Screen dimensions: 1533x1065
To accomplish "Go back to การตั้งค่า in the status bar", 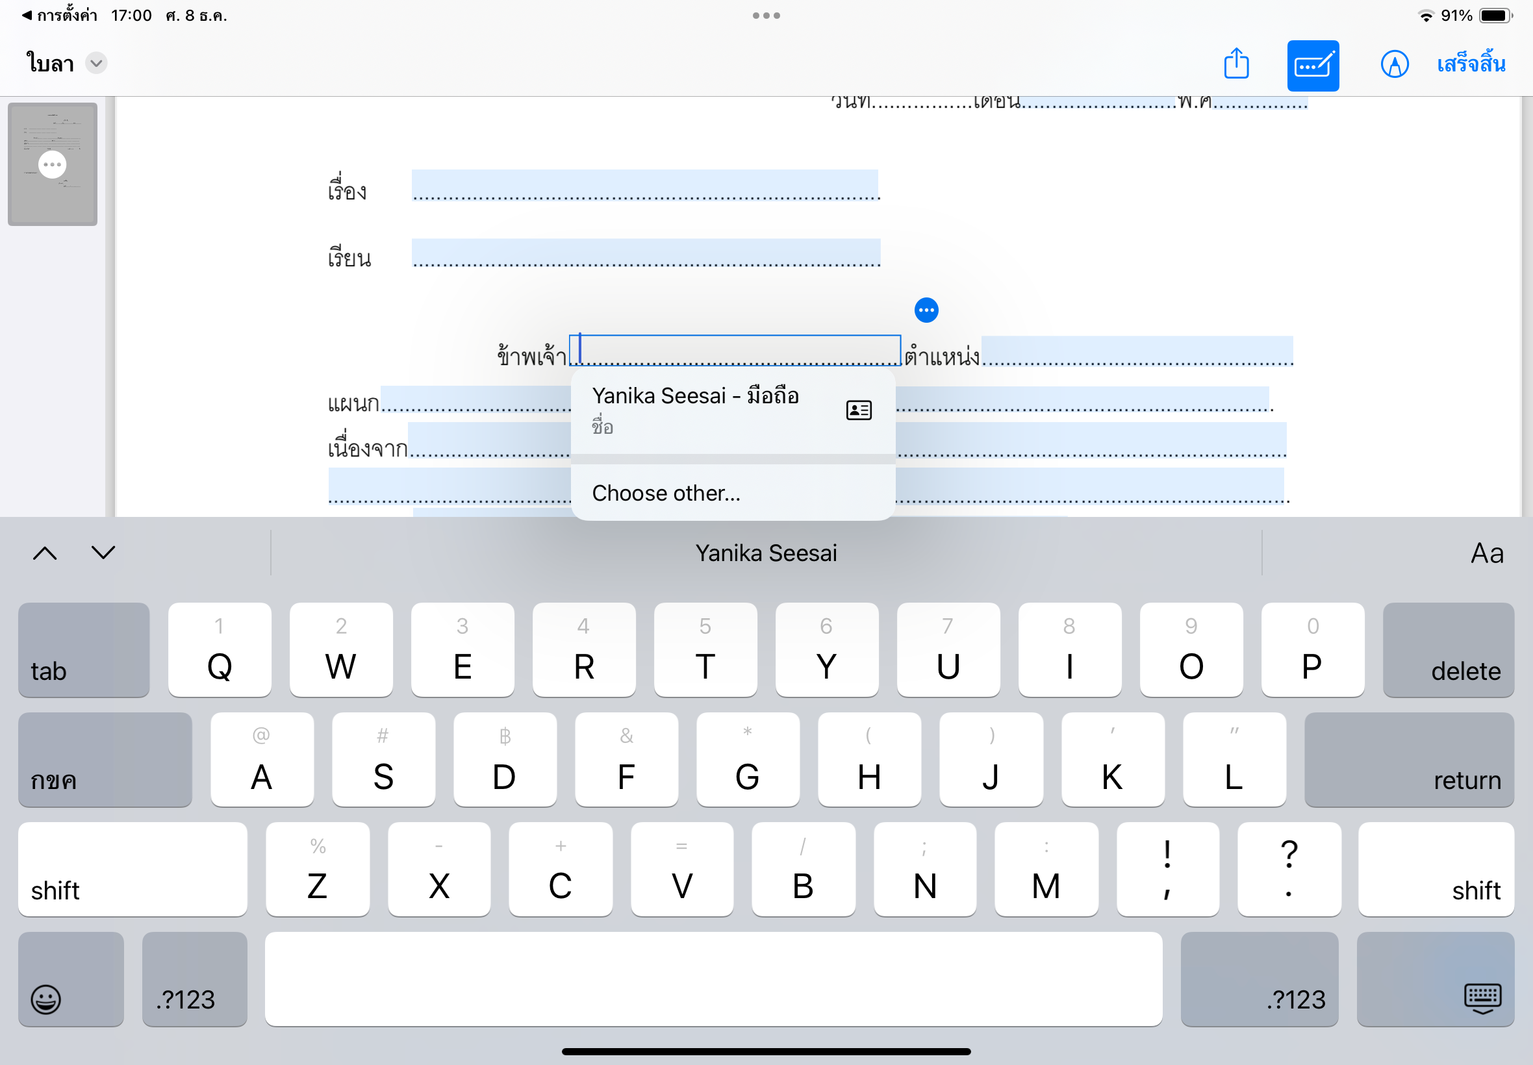I will [60, 15].
